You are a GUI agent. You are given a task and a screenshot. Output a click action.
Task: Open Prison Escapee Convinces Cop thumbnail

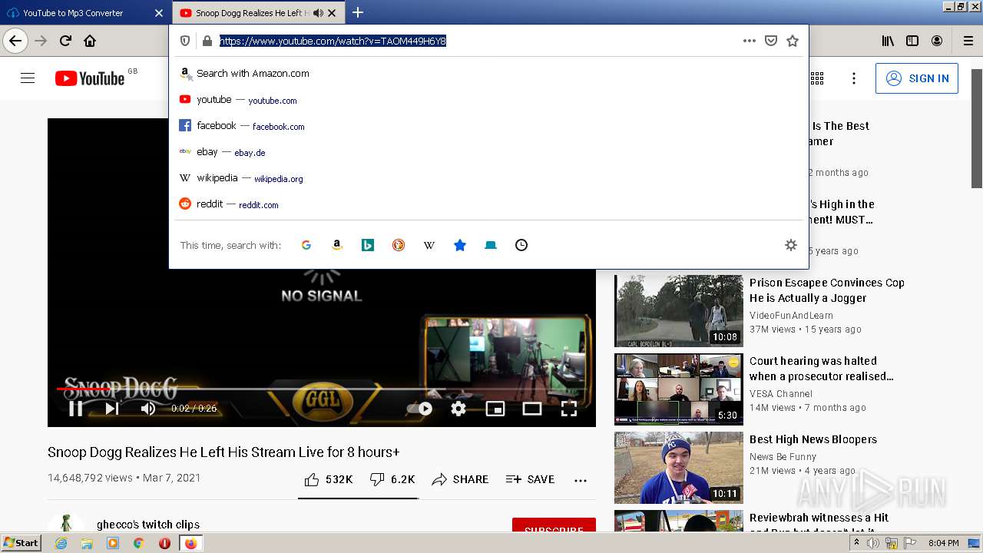coord(679,311)
